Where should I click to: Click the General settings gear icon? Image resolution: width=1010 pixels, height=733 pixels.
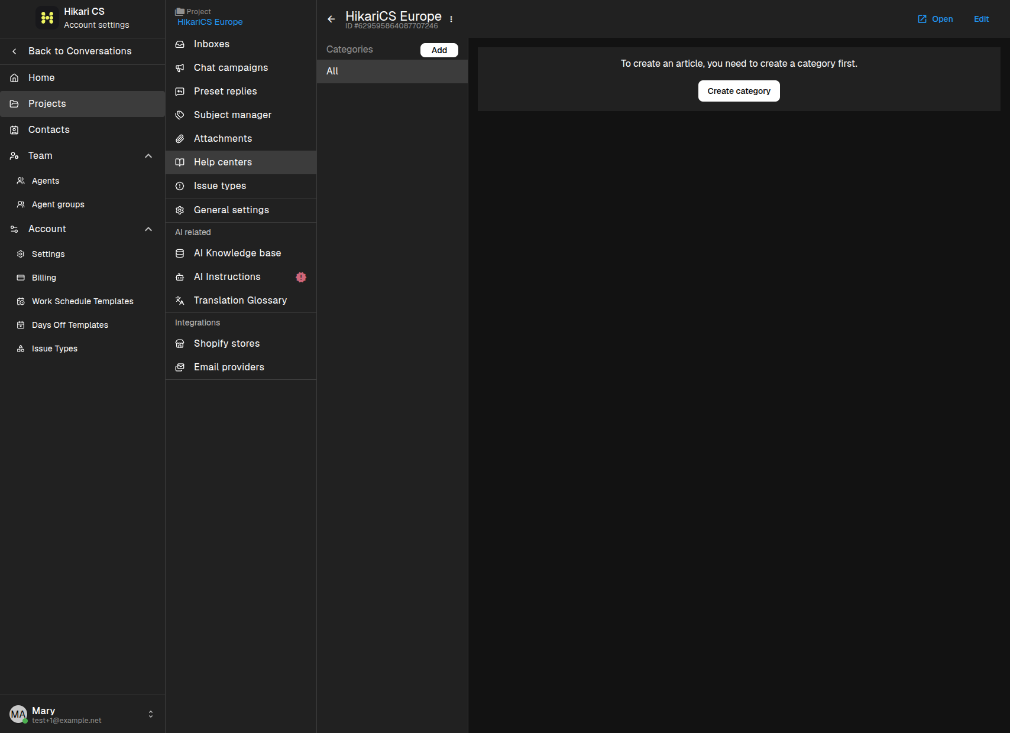180,210
